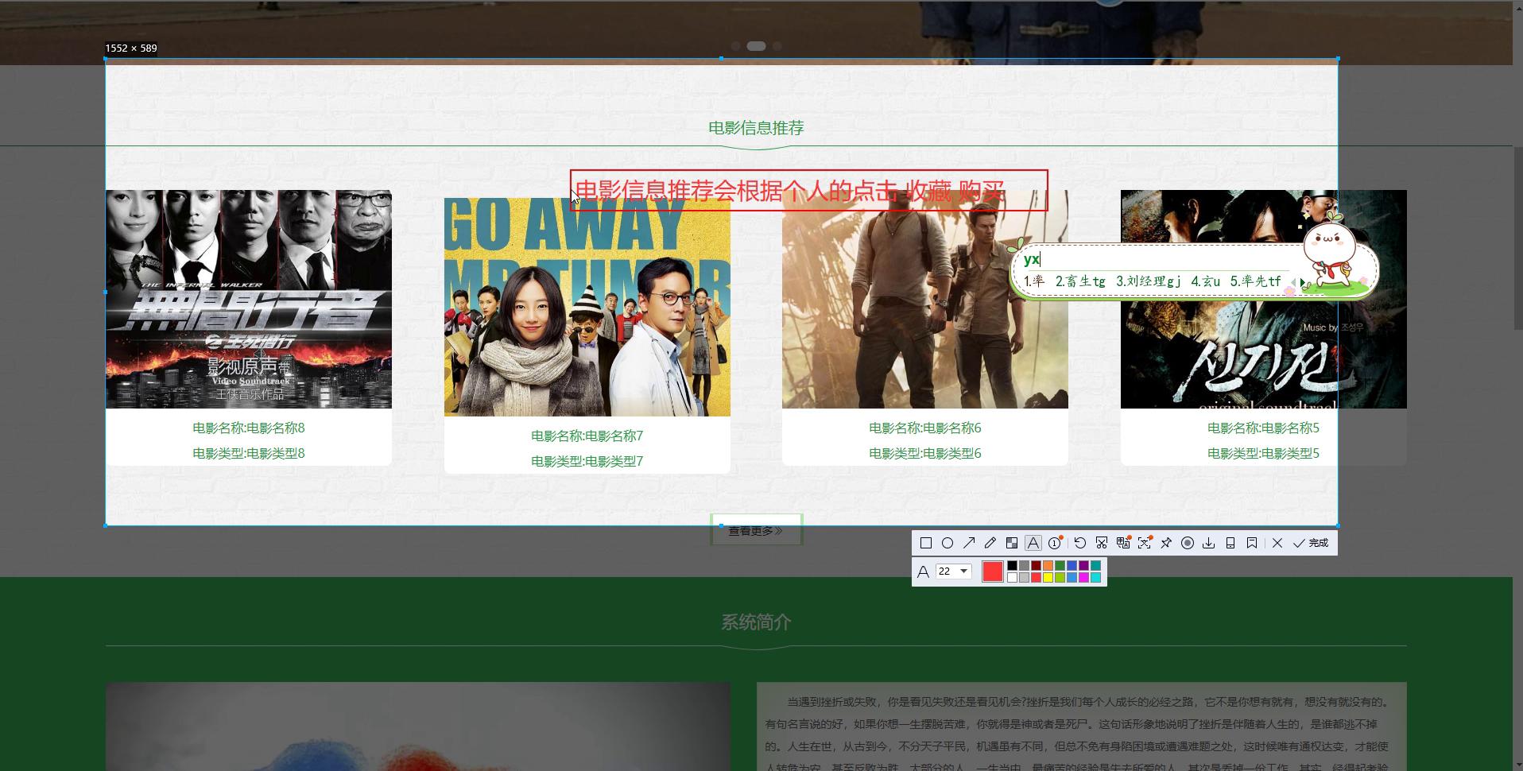Show next page of IME candidates
1523x771 pixels.
(x=1301, y=281)
